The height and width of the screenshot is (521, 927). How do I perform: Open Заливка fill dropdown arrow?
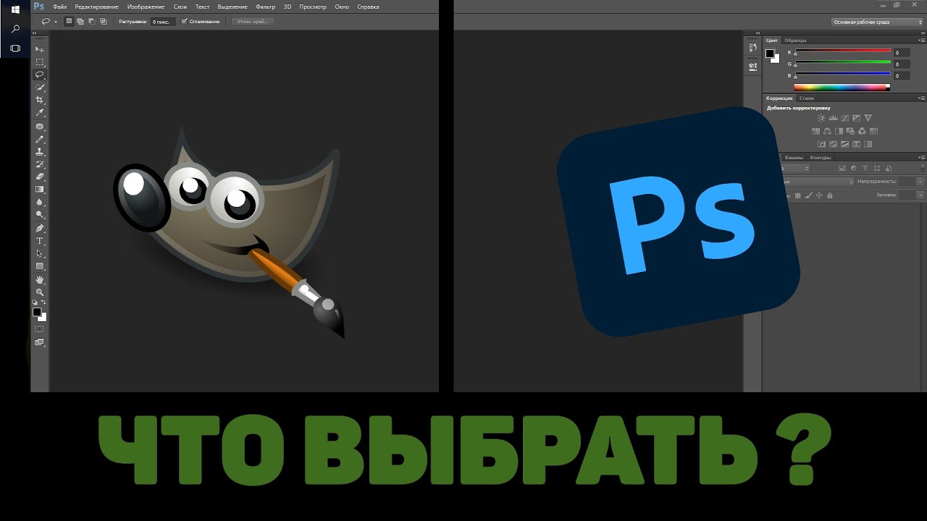[920, 195]
